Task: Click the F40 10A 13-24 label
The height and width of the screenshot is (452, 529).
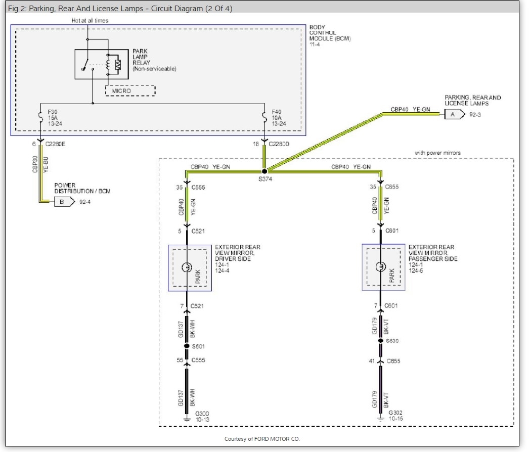Action: 279,118
